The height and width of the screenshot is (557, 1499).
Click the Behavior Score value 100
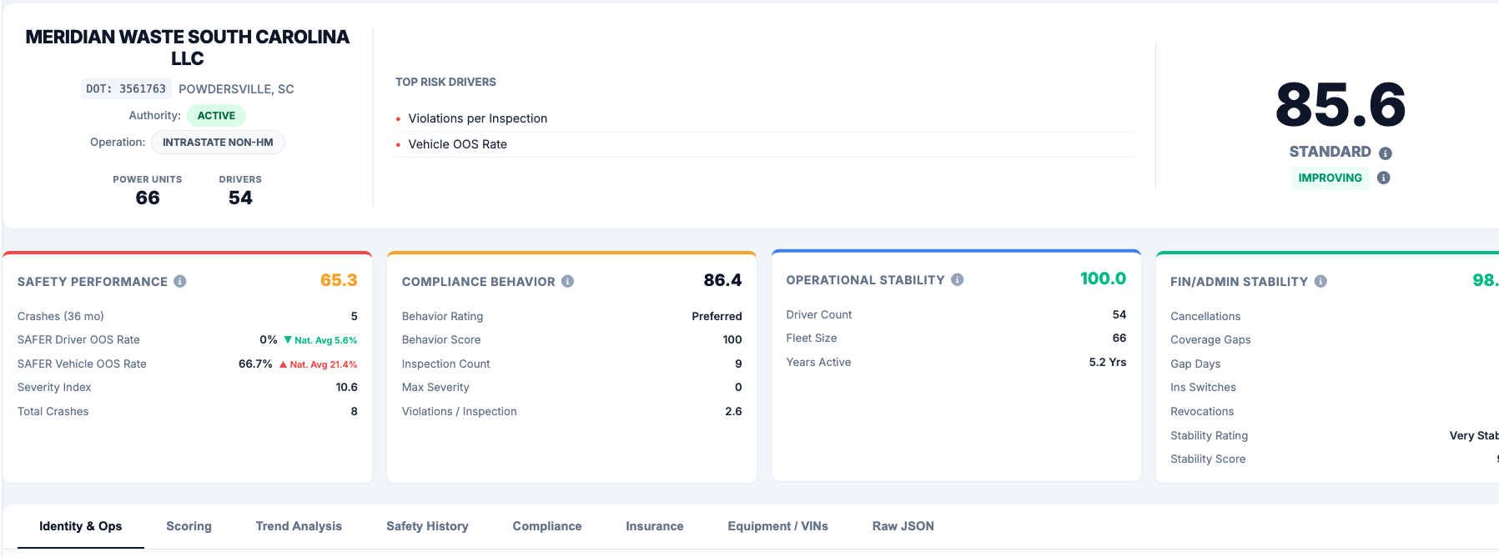point(732,339)
